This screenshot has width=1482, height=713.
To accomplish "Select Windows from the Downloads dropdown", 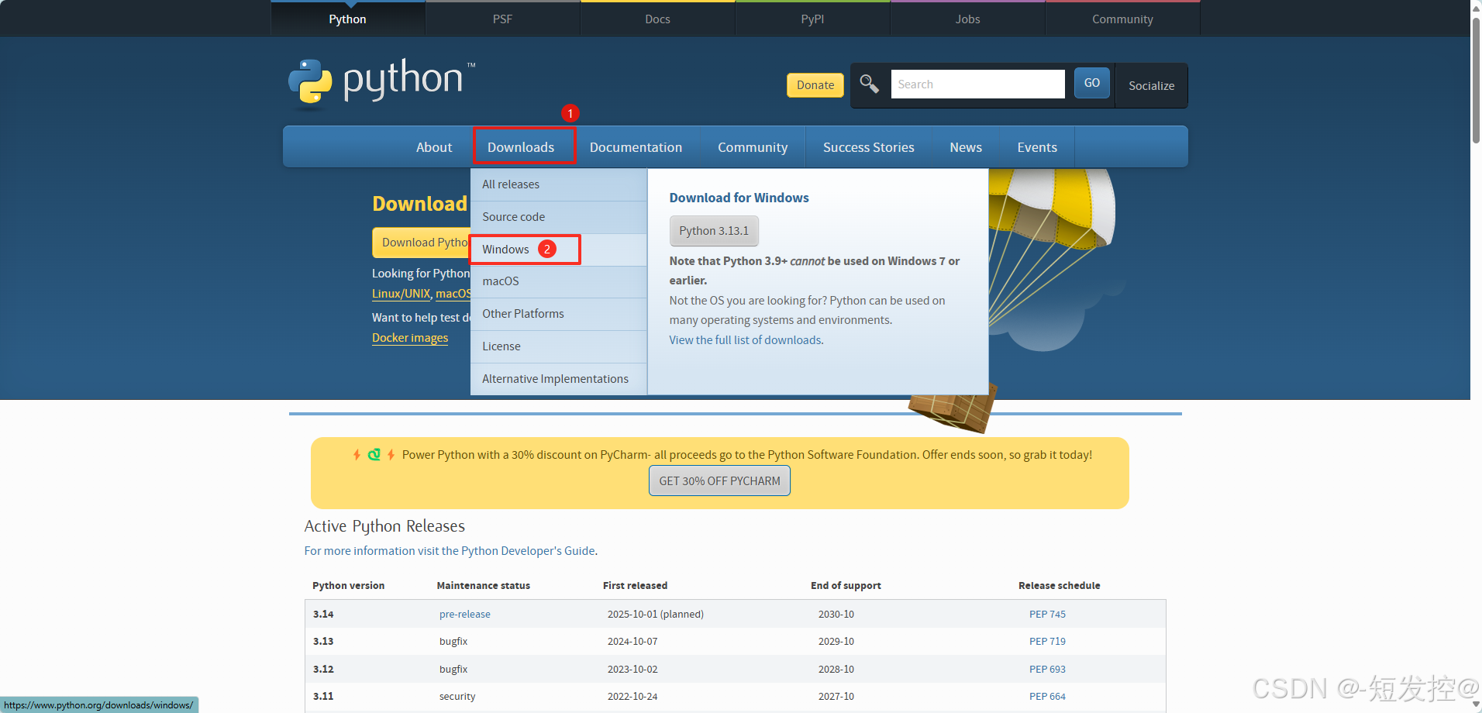I will pos(505,249).
